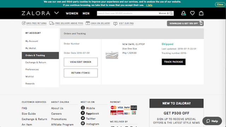Click the Mobile app icon in footer
Viewport: 226px width, 127px height.
tap(83, 108)
